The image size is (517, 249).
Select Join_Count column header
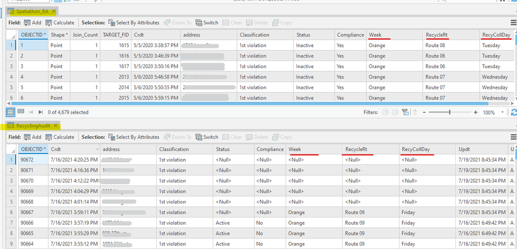click(85, 35)
